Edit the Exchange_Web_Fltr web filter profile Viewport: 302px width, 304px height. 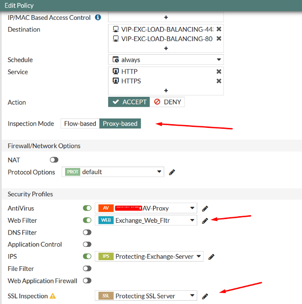click(205, 220)
